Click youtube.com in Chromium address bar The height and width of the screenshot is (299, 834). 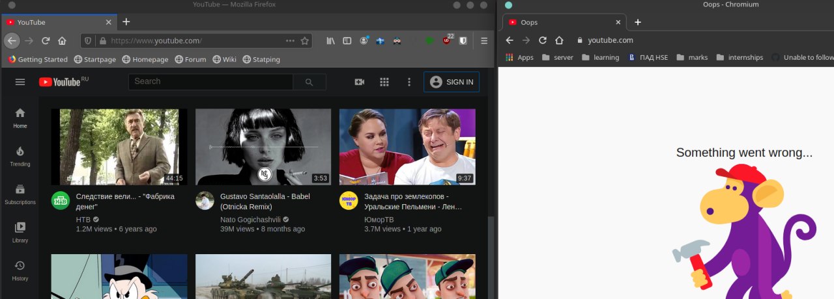(611, 40)
